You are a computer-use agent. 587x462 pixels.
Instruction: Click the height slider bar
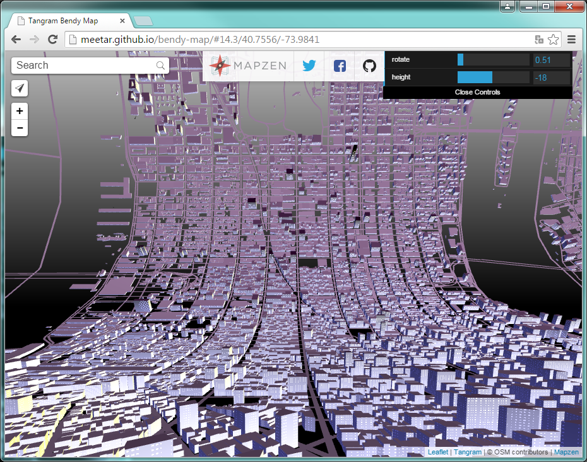click(493, 78)
